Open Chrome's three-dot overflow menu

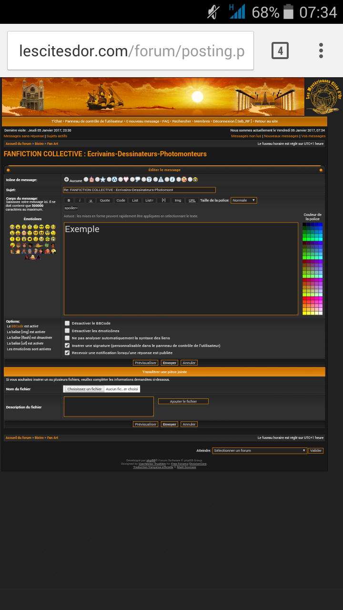(321, 51)
